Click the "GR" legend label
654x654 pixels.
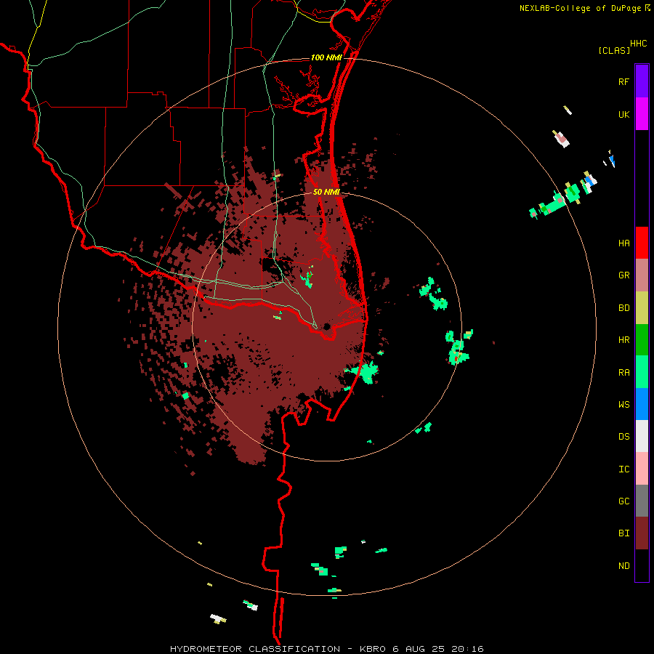[x=624, y=275]
